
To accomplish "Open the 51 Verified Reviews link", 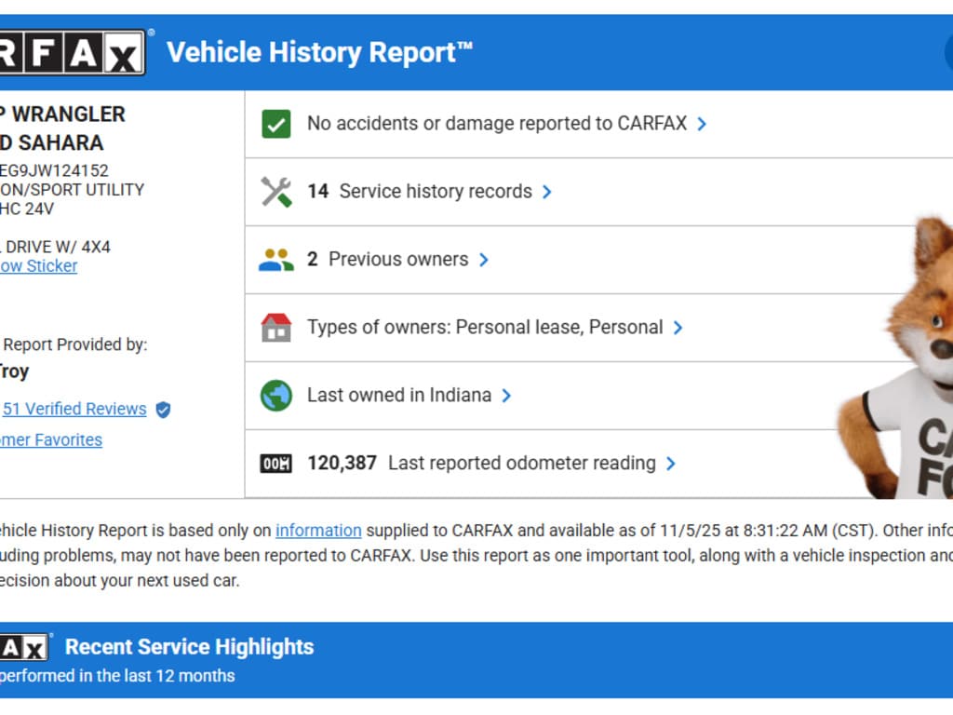I will (74, 410).
